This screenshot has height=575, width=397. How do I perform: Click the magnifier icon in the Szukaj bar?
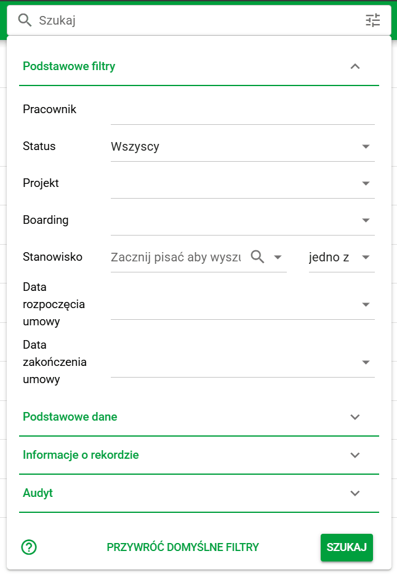25,20
